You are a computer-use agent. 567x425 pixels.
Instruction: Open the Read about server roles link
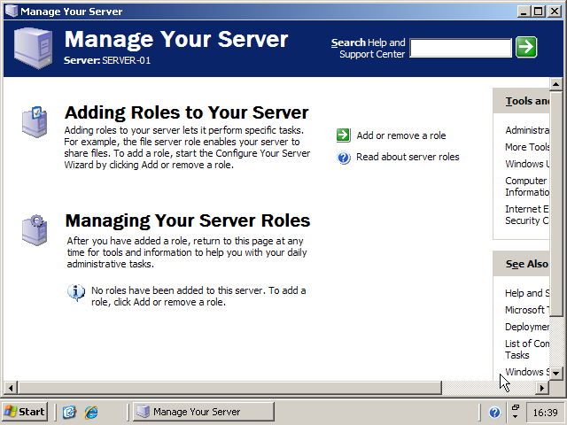point(408,158)
